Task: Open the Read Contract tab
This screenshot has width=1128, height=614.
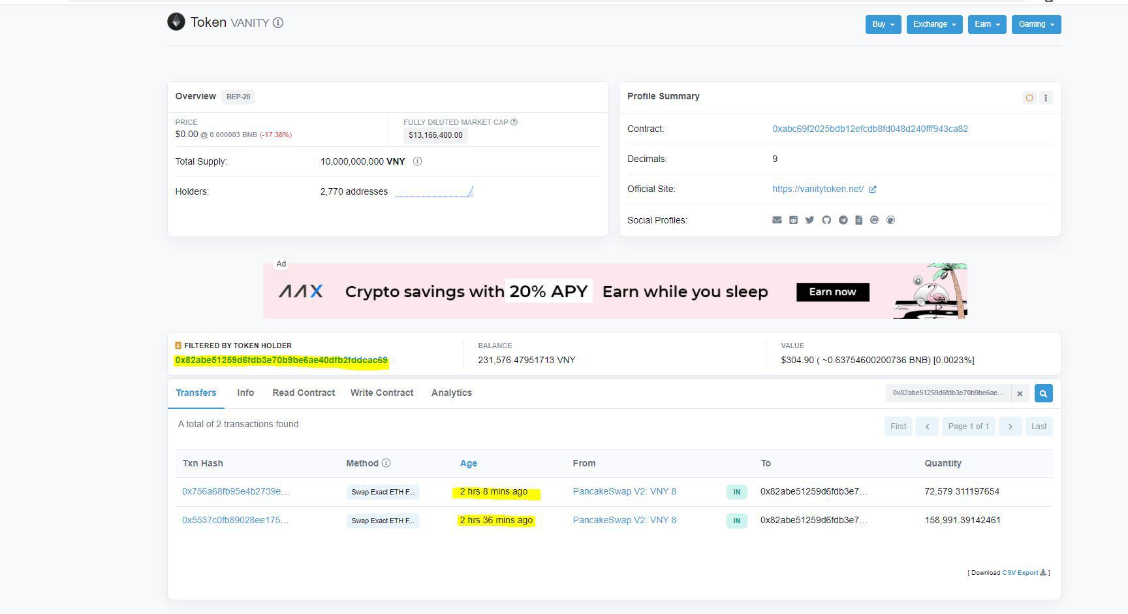Action: [304, 393]
